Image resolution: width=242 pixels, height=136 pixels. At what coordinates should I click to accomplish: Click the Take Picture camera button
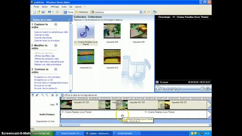click(x=208, y=89)
